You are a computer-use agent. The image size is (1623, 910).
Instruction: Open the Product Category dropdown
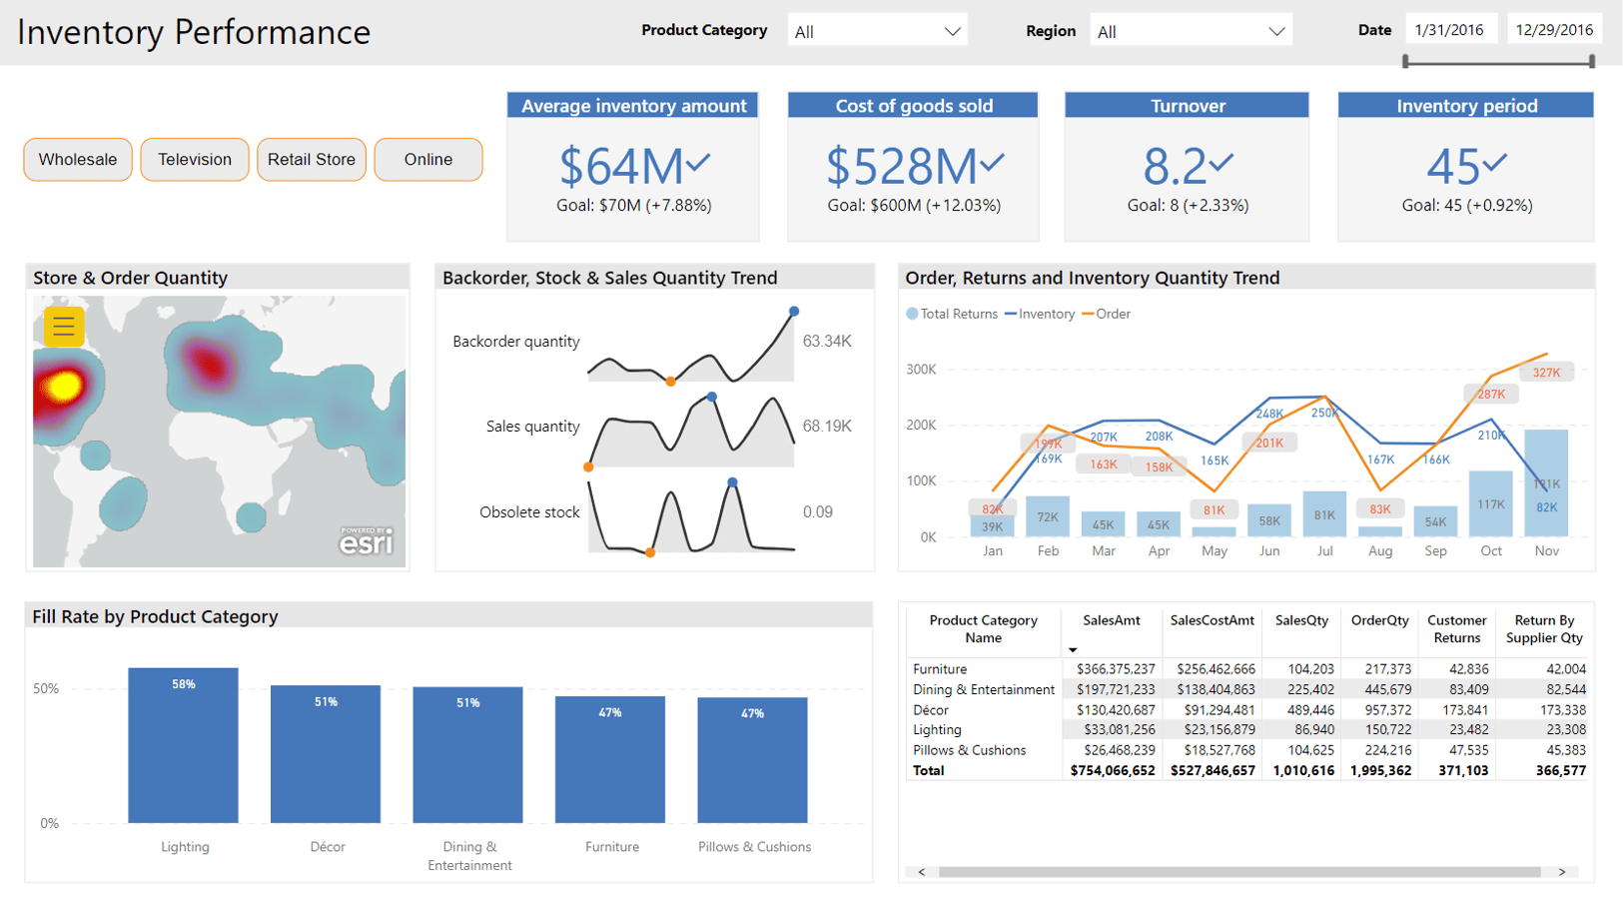pos(951,30)
